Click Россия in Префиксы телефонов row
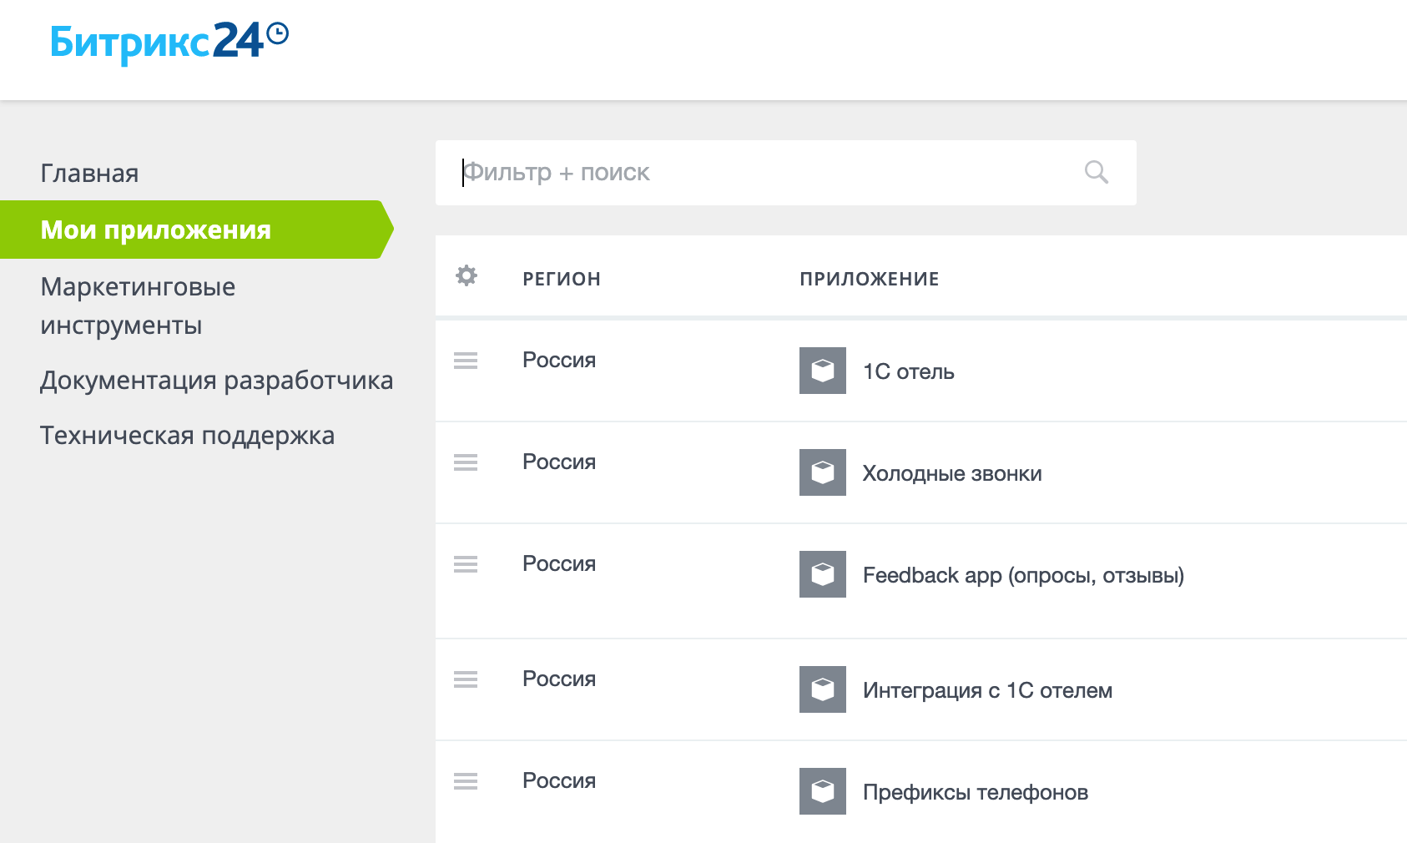 [559, 780]
